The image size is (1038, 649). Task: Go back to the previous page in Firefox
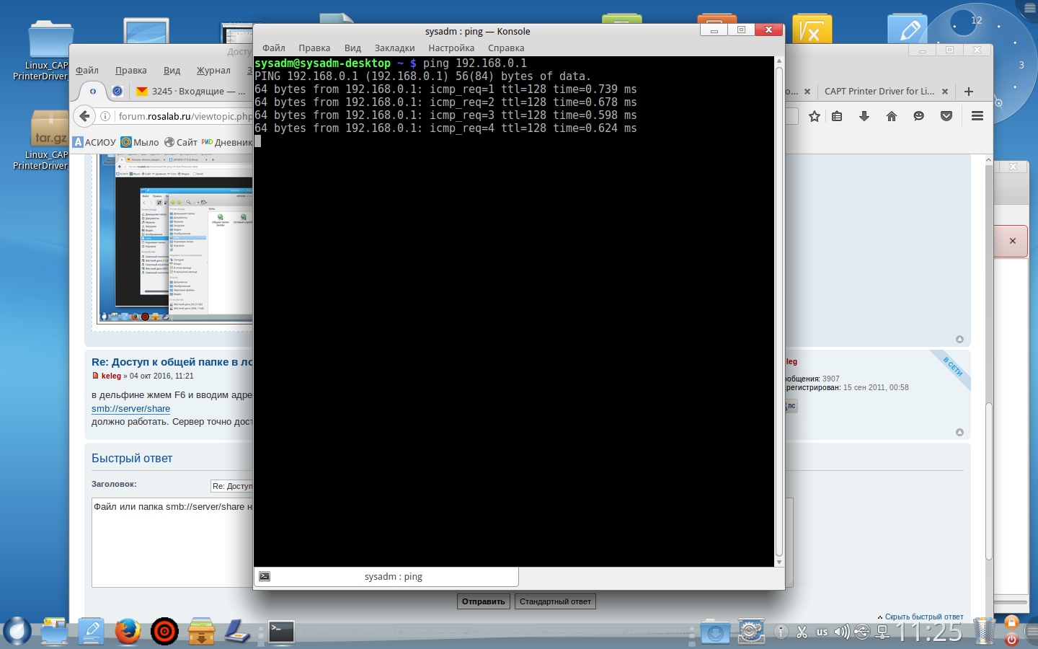pyautogui.click(x=85, y=116)
